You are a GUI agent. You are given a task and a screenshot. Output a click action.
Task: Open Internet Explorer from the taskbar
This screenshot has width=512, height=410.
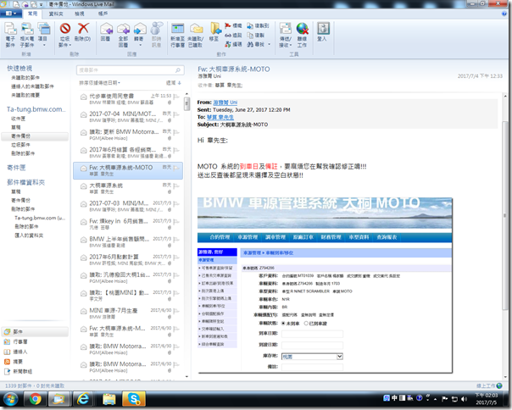83,399
